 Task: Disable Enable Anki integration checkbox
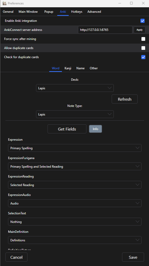point(143,21)
